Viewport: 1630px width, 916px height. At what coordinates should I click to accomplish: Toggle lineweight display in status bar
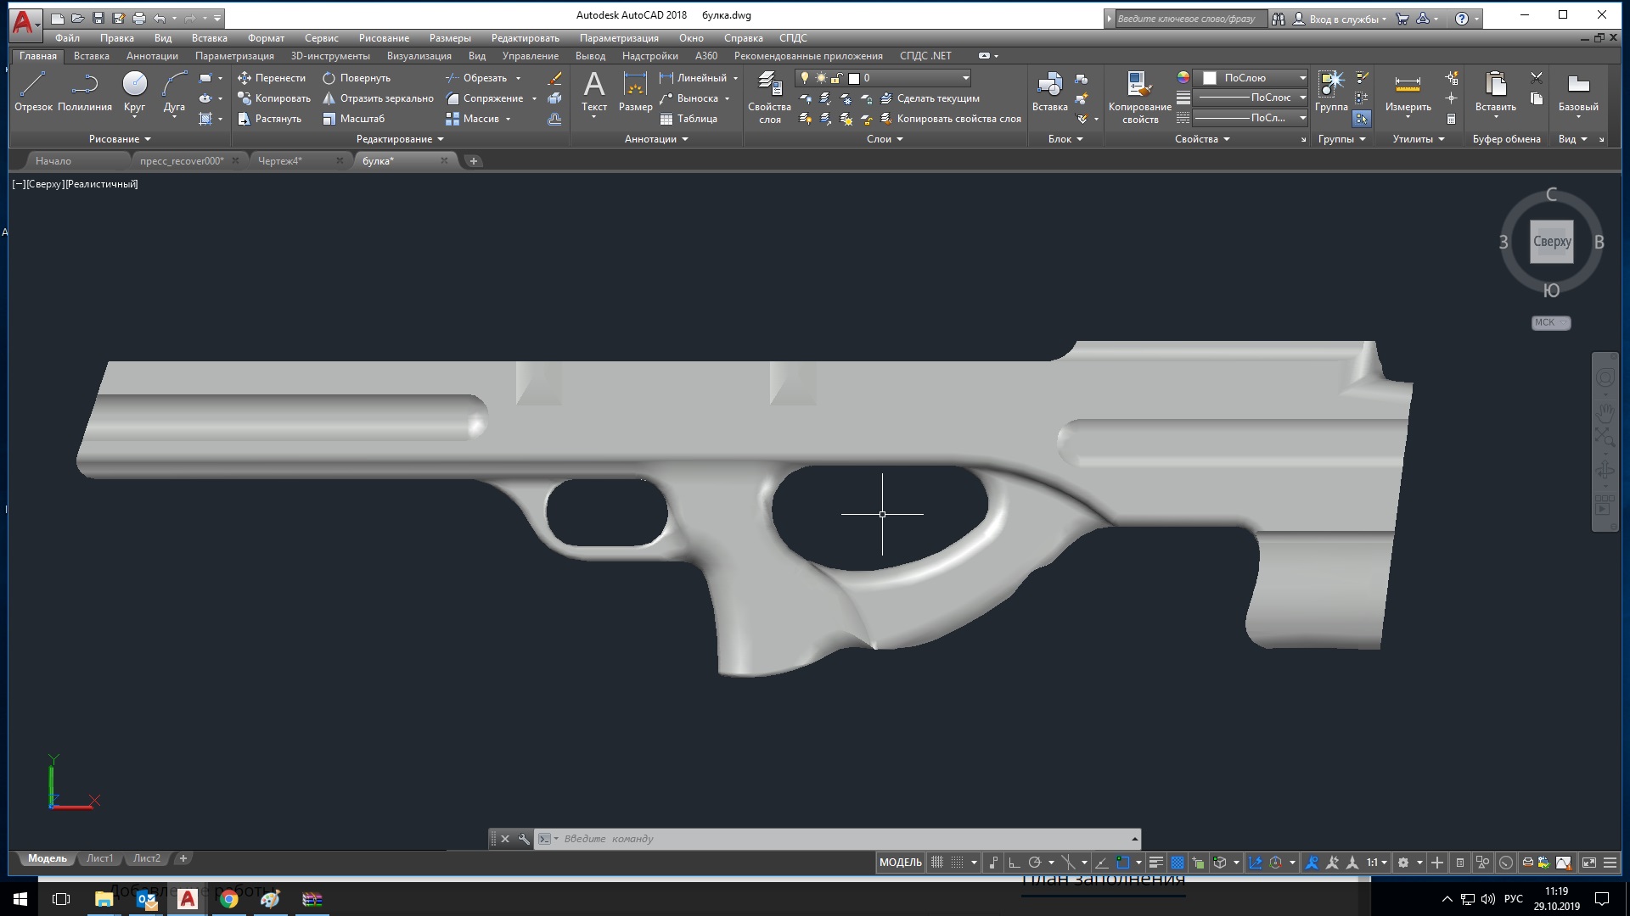coord(1156,863)
